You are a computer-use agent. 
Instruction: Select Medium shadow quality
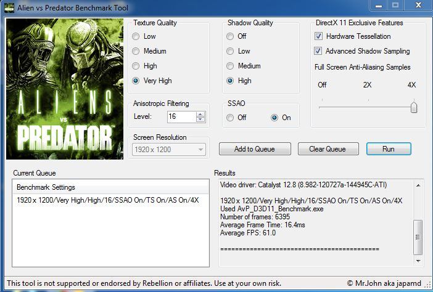(x=230, y=66)
